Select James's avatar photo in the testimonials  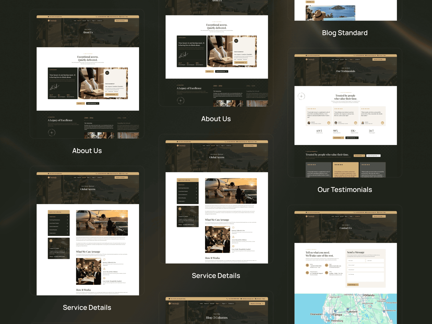pos(336,123)
